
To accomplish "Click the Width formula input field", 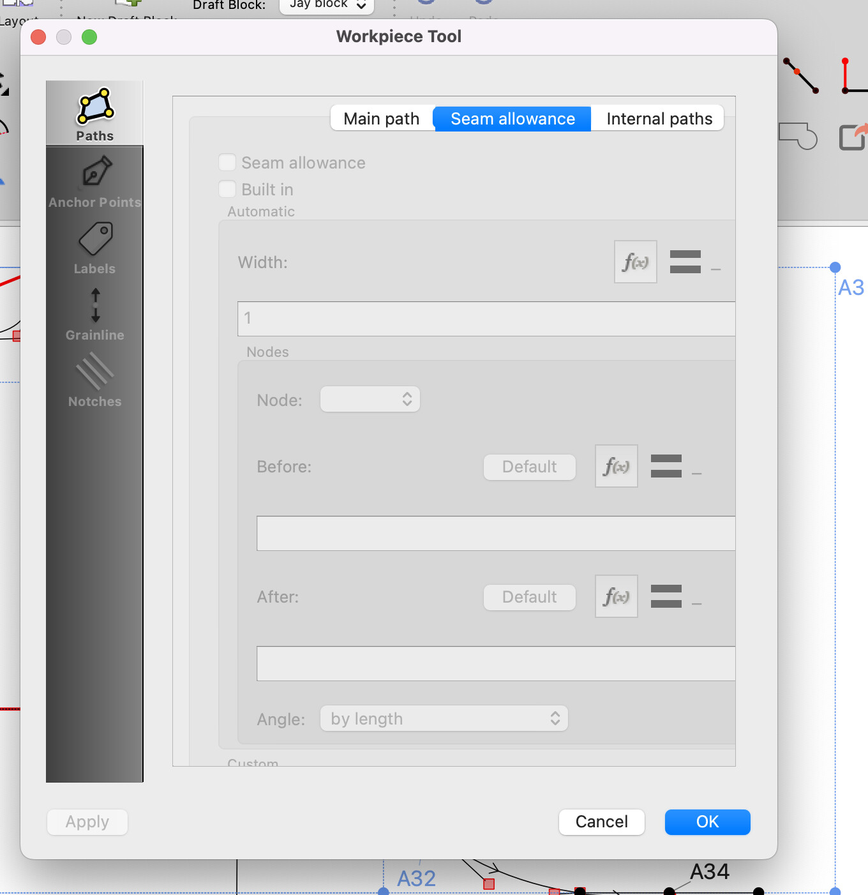I will pyautogui.click(x=486, y=319).
